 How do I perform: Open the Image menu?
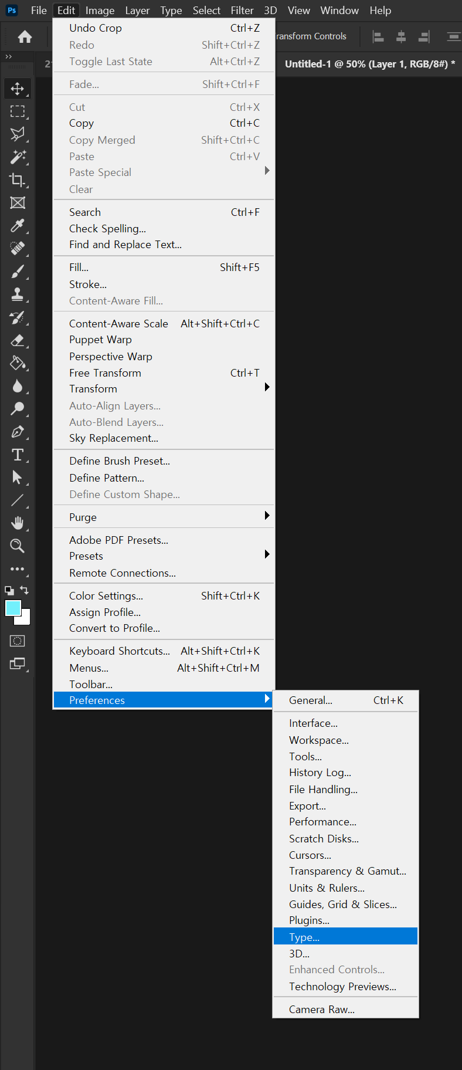[x=100, y=11]
